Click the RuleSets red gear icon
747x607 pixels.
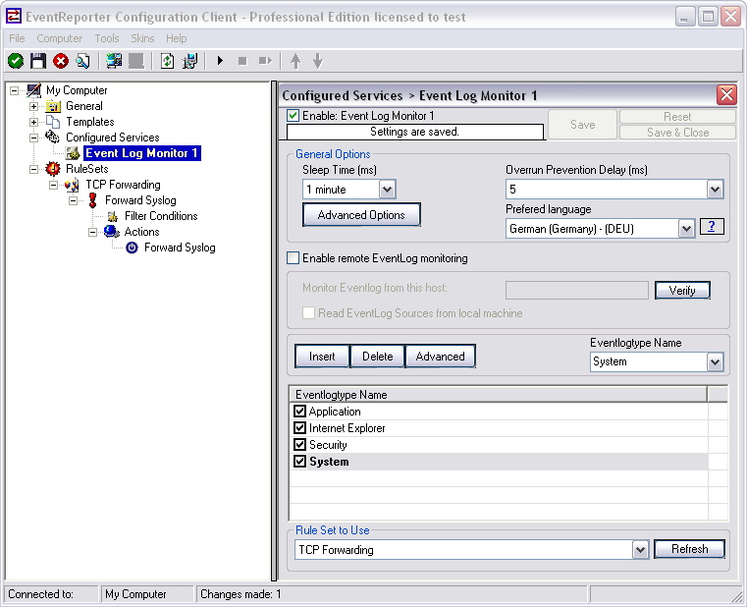tap(52, 169)
